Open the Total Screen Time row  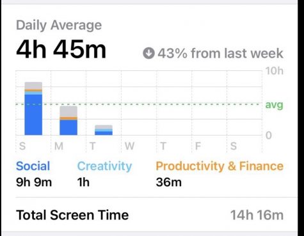coord(150,215)
